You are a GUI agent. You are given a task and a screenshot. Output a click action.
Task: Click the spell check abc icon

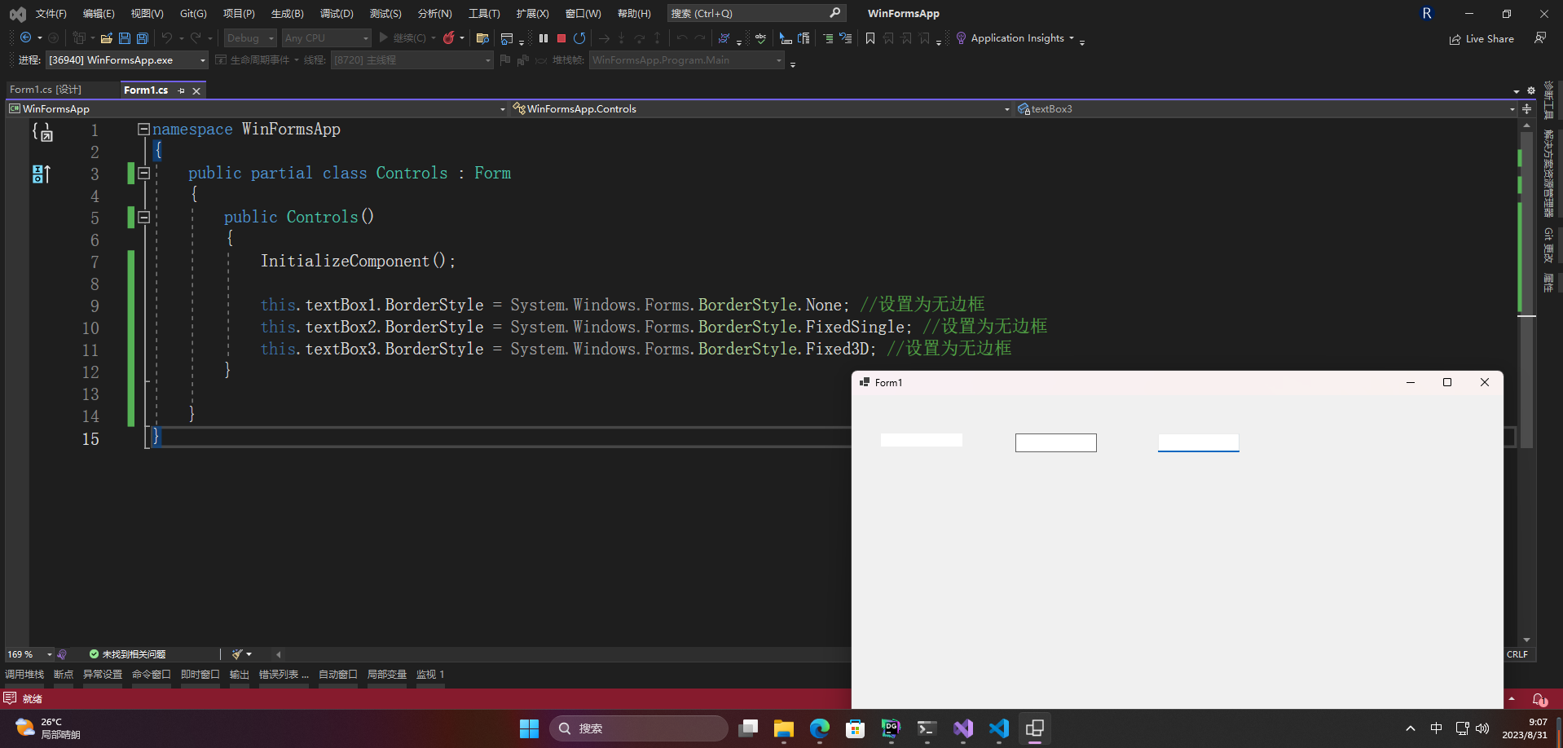point(760,38)
